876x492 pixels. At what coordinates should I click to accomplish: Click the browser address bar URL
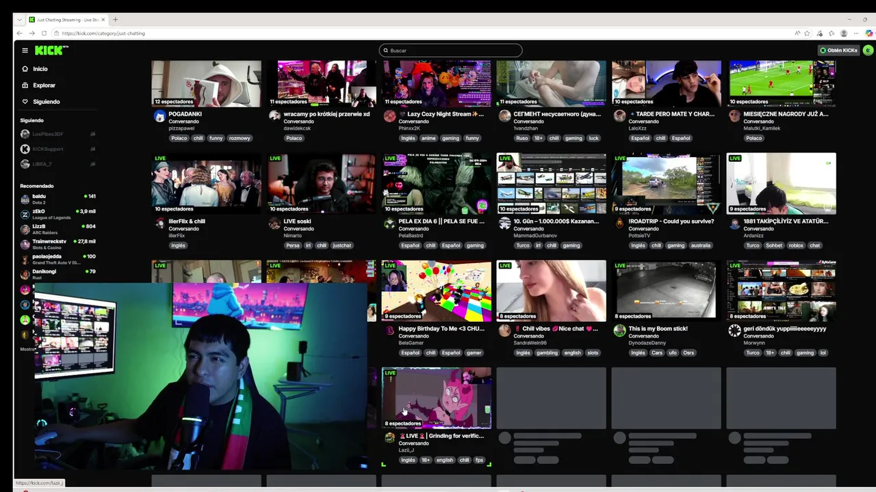[x=103, y=33]
